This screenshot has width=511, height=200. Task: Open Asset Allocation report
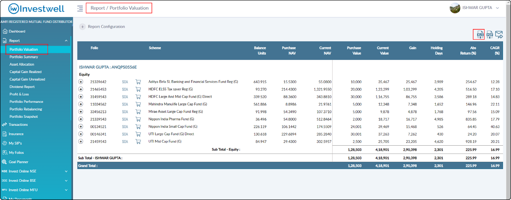point(22,65)
